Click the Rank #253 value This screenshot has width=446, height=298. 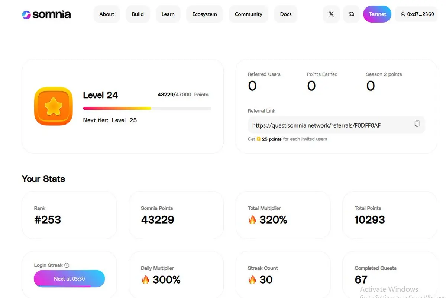[48, 220]
